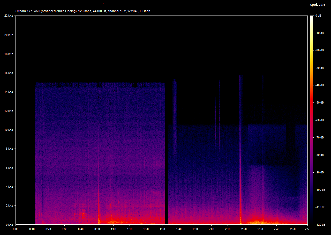Viewport: 331px width, 235px height.
Task: Select the '2:00' time axis label
Action: (x=211, y=229)
